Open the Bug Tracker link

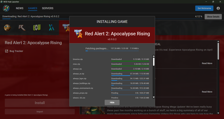click(16, 51)
